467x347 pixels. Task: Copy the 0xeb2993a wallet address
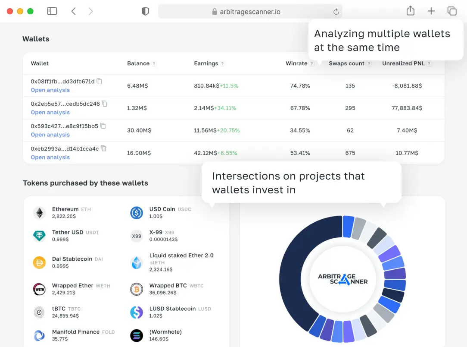[103, 148]
